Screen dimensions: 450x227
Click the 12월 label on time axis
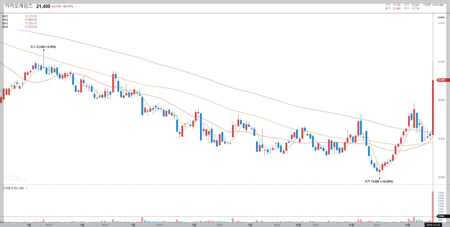(x=407, y=225)
